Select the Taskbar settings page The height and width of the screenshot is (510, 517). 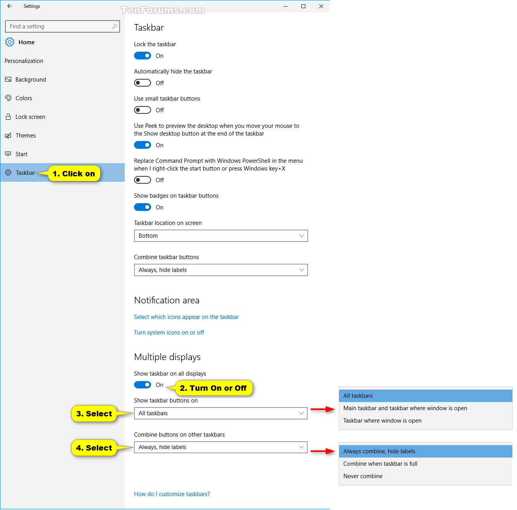[x=24, y=172]
